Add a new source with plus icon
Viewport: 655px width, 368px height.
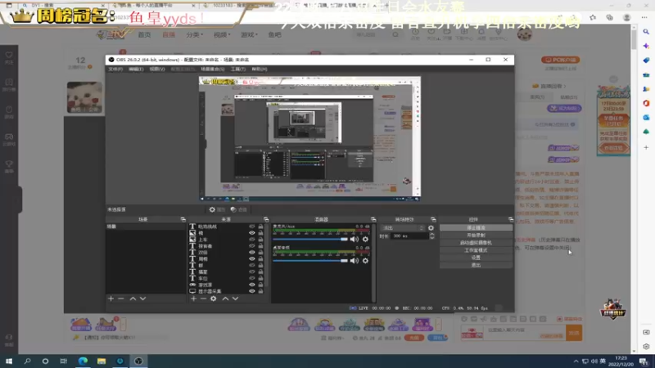coord(193,298)
